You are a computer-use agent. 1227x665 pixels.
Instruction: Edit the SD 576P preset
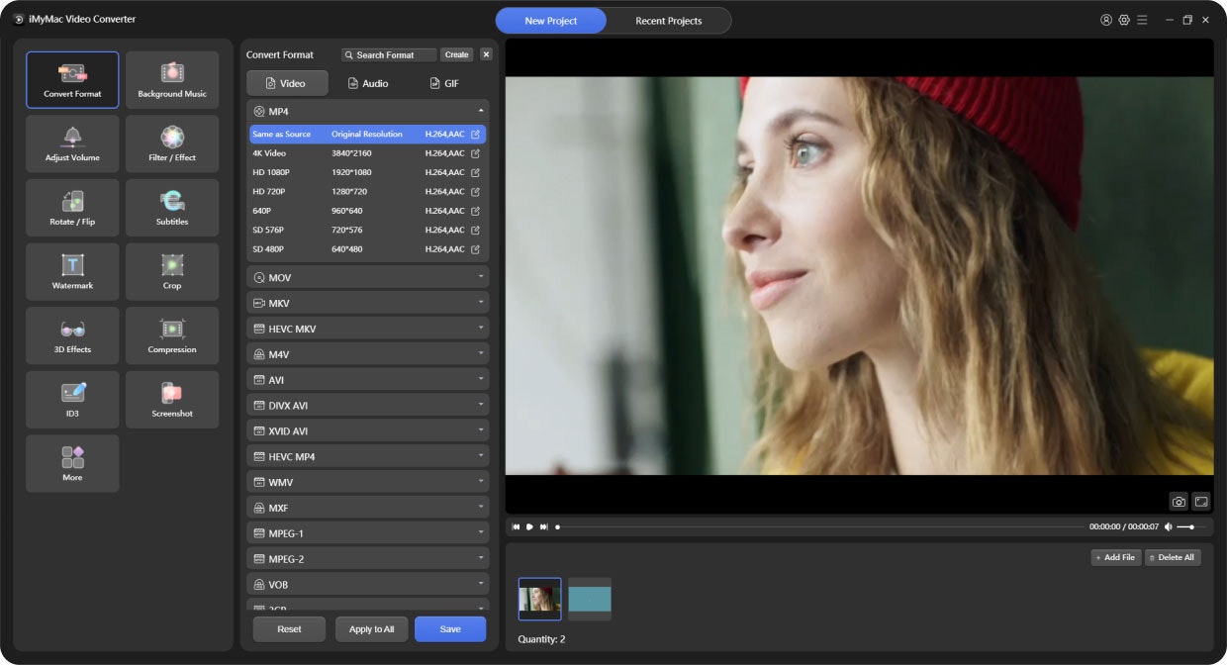[475, 230]
